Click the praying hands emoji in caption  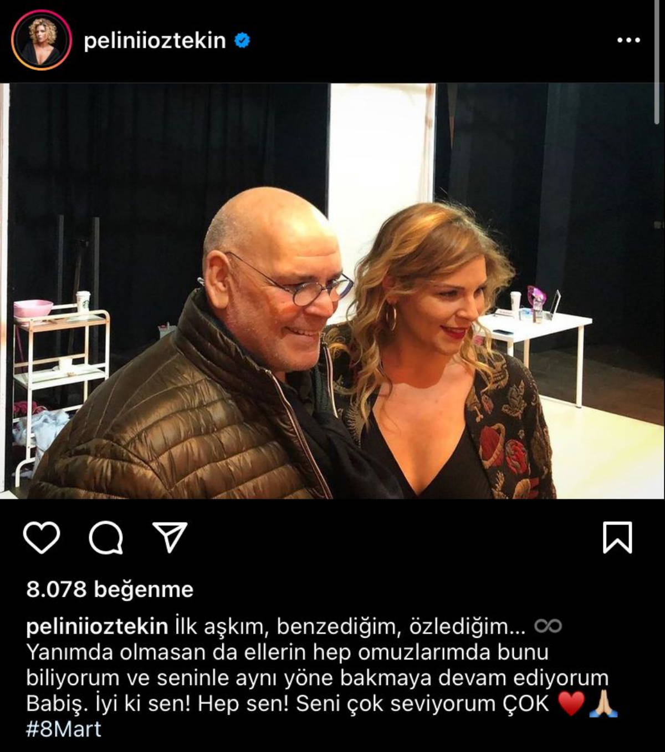[603, 704]
